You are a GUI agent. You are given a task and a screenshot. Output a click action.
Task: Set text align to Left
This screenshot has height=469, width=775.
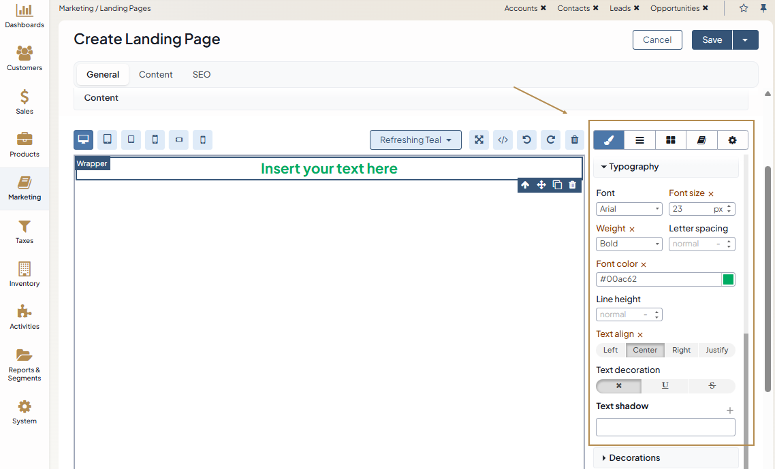pos(610,351)
